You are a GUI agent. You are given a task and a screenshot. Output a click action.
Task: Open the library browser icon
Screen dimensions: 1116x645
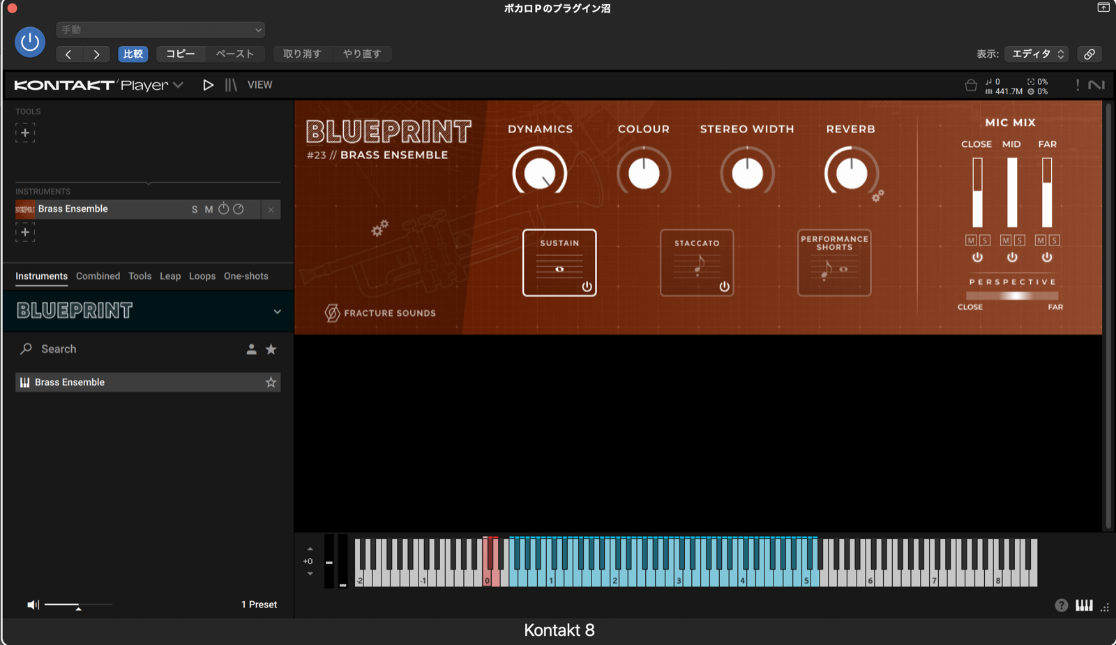point(231,85)
